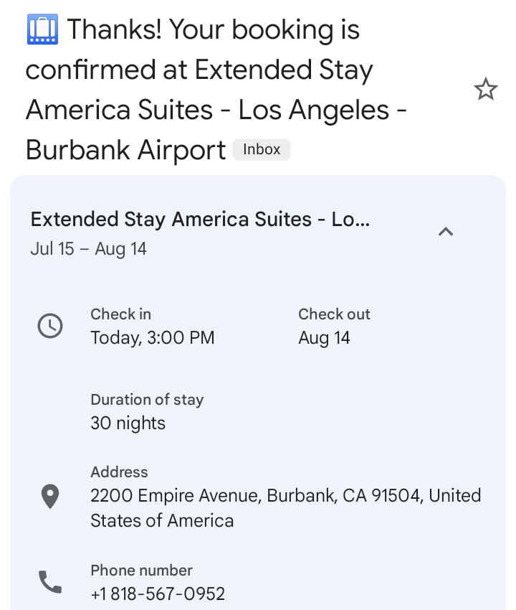Click the Extended Stay America Suites card title

point(200,220)
